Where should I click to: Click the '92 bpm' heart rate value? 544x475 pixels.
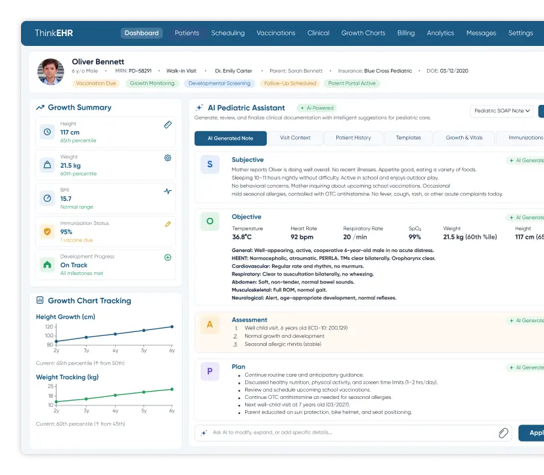[302, 237]
